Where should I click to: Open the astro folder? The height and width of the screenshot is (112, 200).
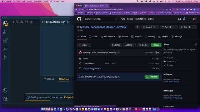point(86,58)
